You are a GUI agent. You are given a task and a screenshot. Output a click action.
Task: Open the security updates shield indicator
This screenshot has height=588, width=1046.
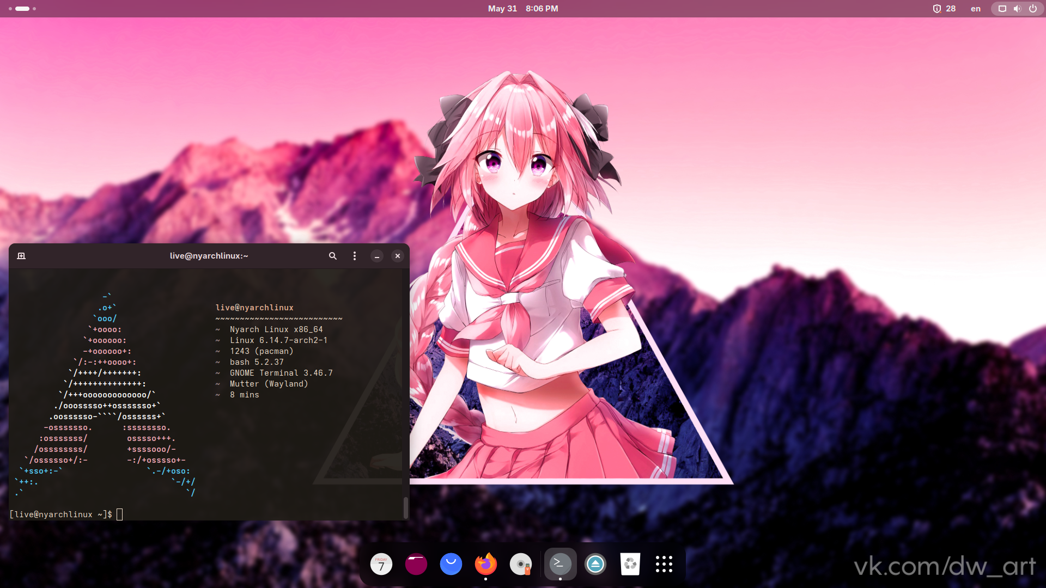tap(944, 9)
